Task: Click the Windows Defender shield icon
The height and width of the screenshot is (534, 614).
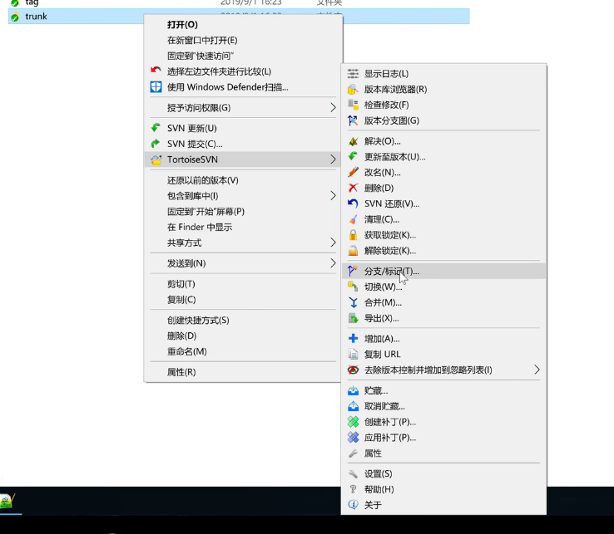Action: point(156,86)
